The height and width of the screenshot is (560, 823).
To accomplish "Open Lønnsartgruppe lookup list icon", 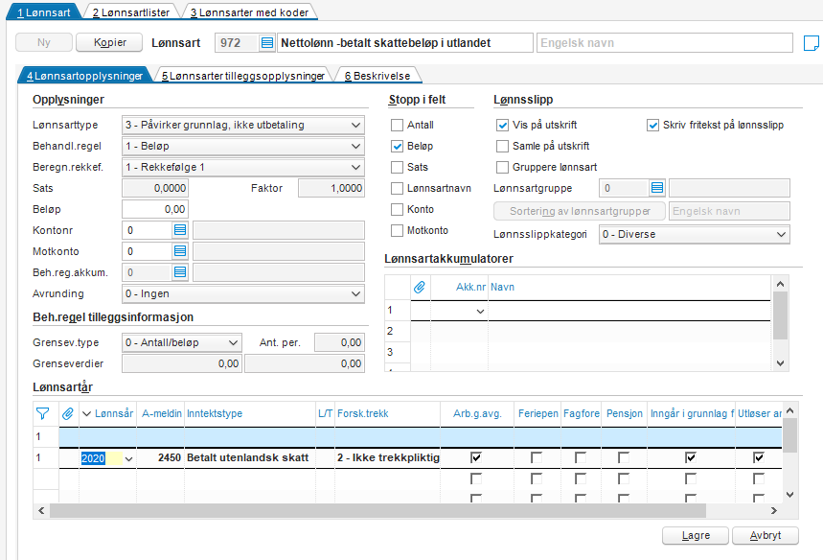I will (x=657, y=188).
